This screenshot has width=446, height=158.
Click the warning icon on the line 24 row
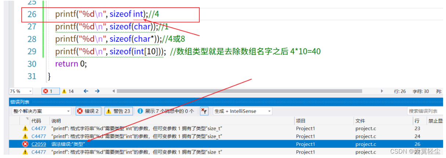coord(25,136)
